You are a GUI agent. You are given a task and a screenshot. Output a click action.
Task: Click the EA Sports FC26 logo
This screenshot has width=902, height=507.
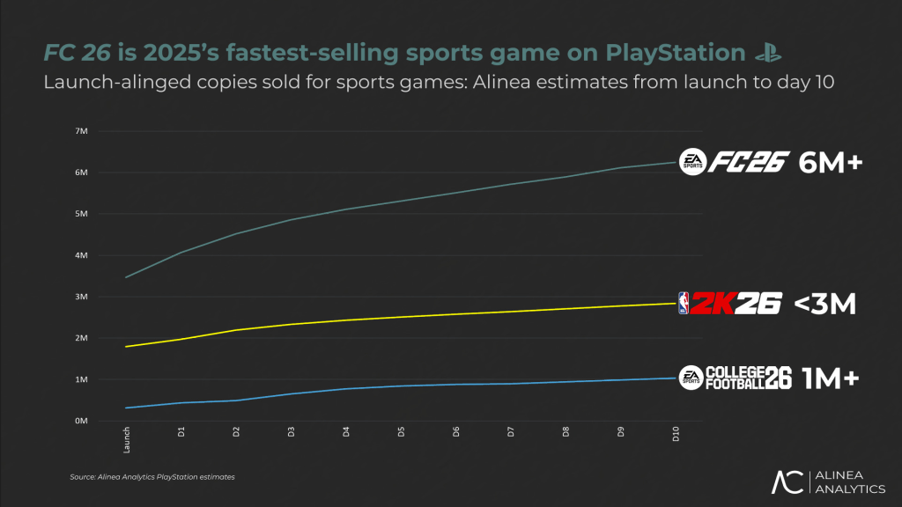click(x=733, y=163)
